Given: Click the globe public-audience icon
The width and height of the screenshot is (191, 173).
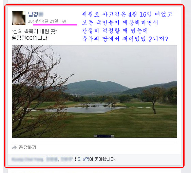Looking at the screenshot, I should (x=64, y=21).
